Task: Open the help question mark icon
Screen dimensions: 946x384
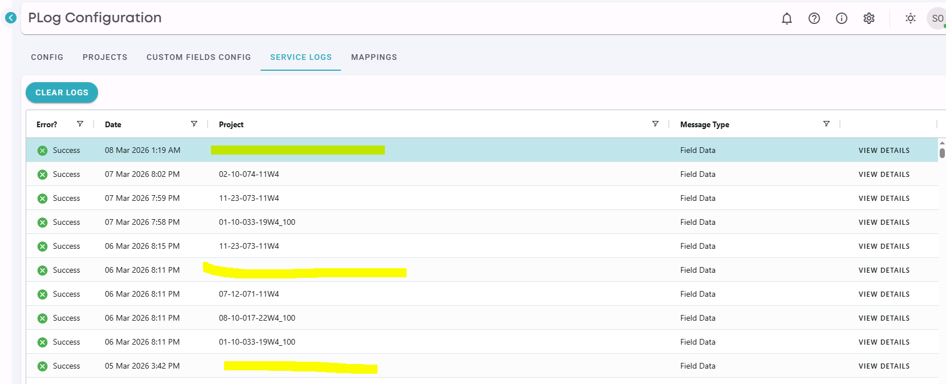Action: [814, 18]
